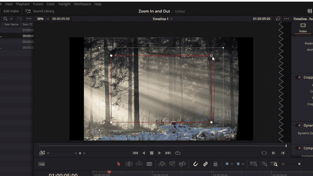The width and height of the screenshot is (313, 176).
Task: Play in reverse
Action: pos(144,153)
